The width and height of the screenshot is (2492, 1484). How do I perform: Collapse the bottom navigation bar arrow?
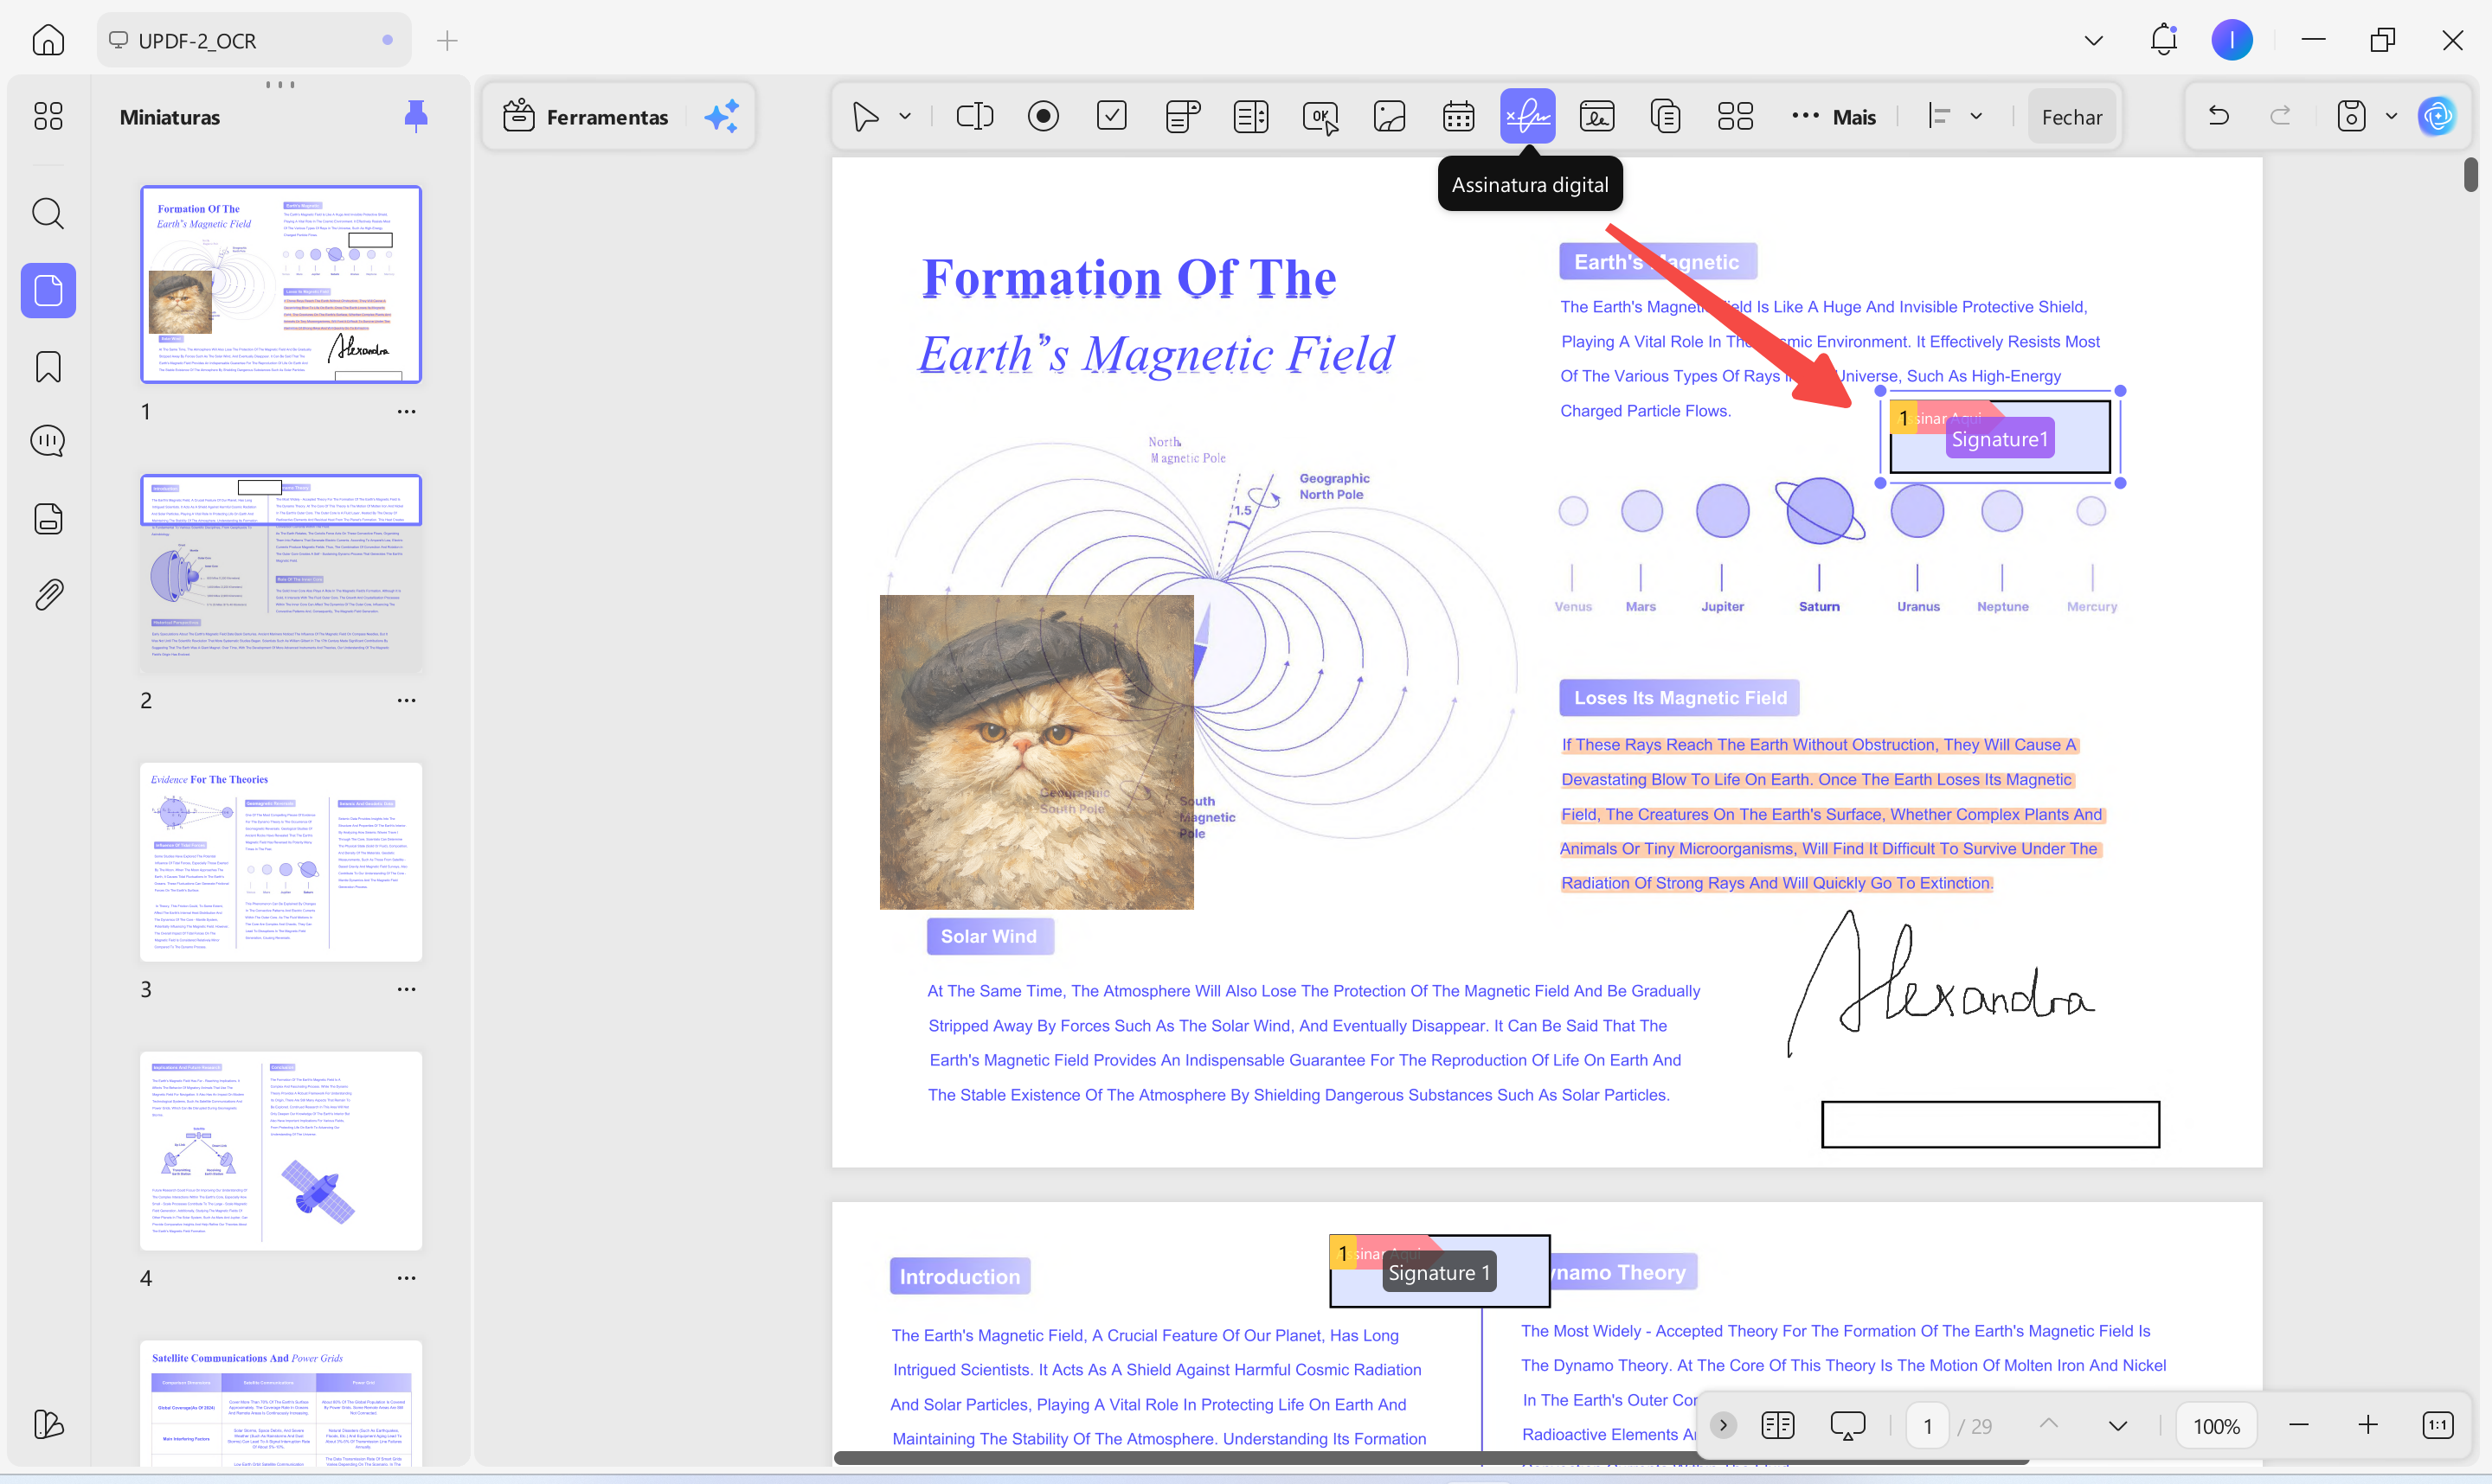pyautogui.click(x=1723, y=1425)
